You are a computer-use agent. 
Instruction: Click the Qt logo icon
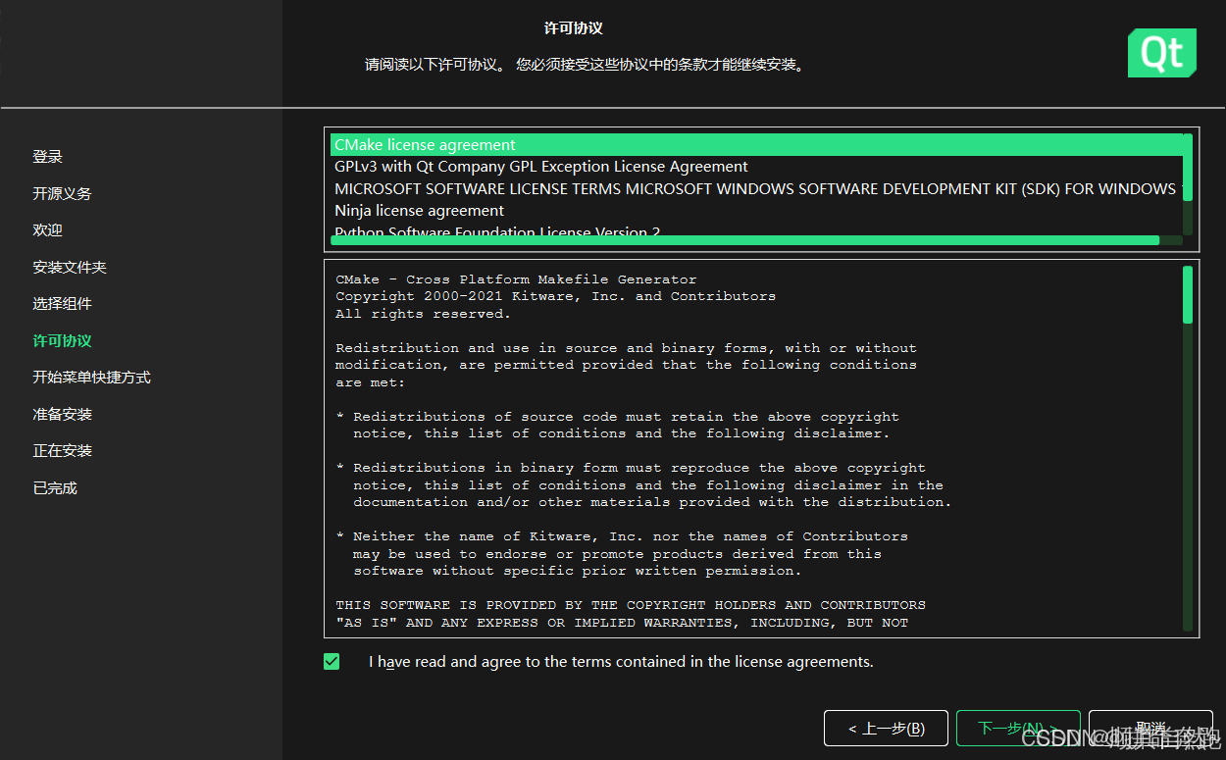pyautogui.click(x=1161, y=53)
